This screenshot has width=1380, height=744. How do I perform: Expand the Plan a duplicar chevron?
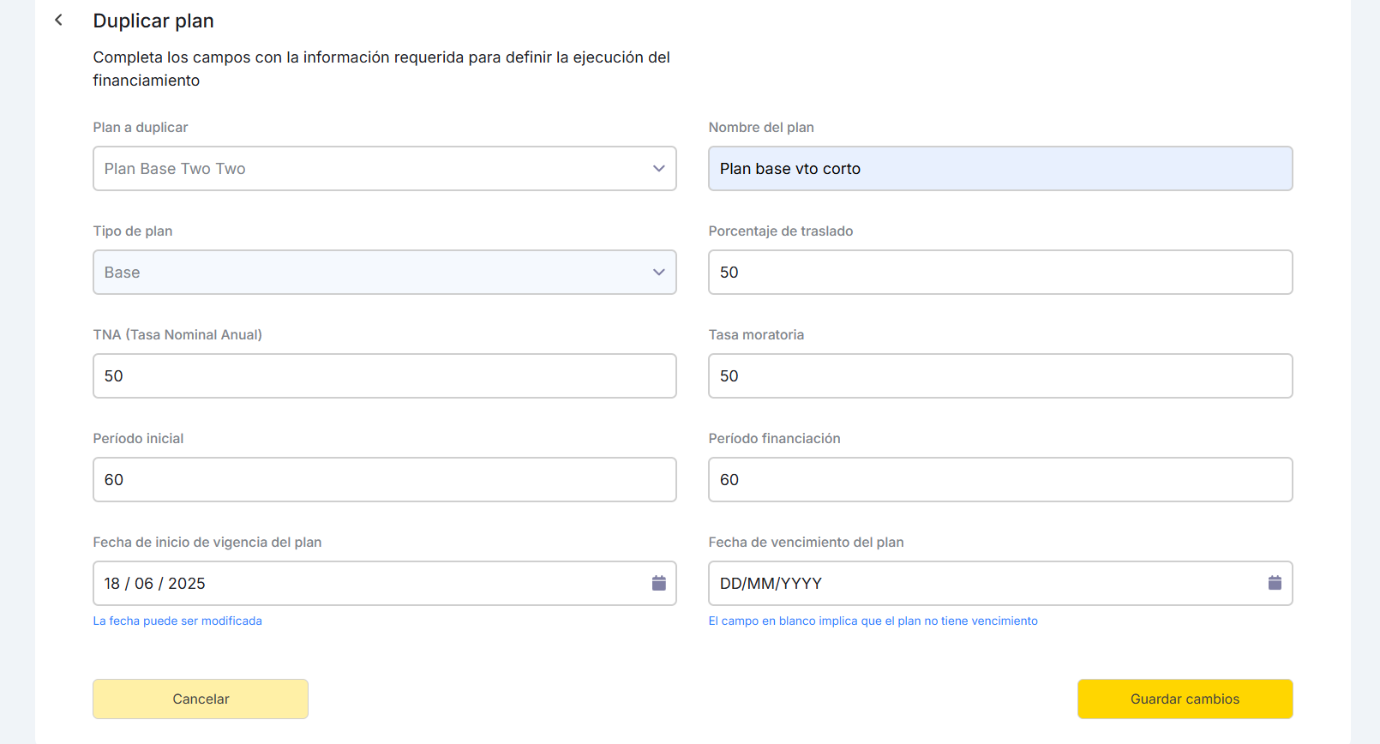(658, 169)
